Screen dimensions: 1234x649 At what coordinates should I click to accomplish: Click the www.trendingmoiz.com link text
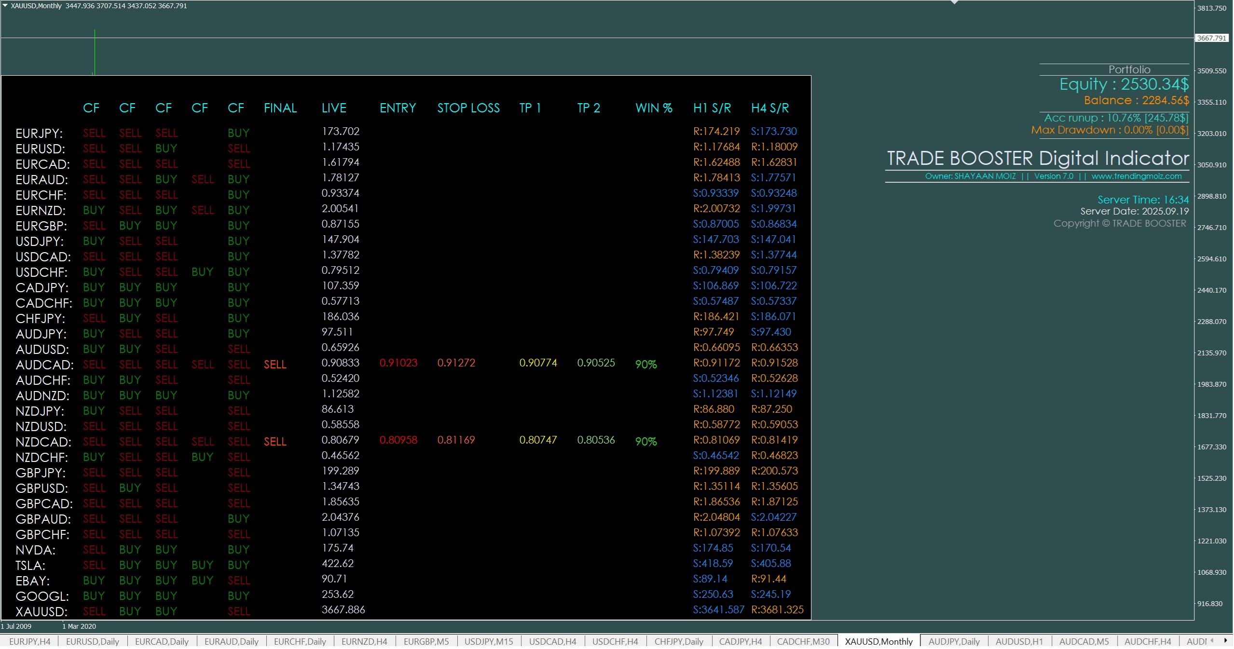click(1136, 176)
